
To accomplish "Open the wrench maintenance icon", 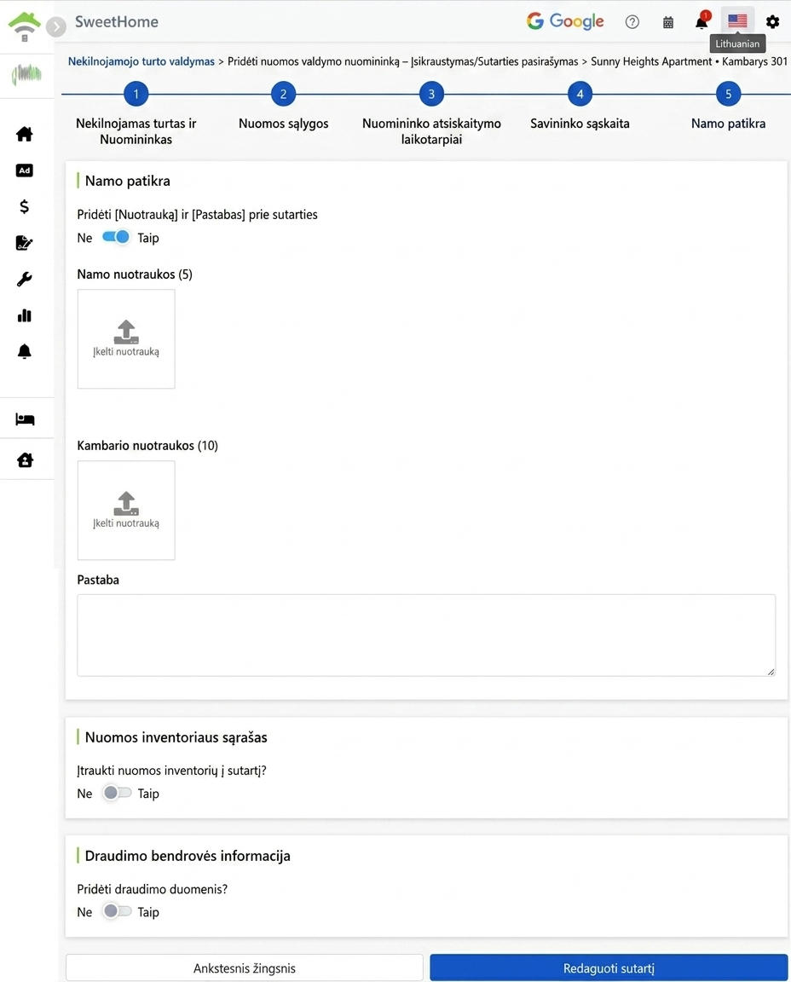I will pyautogui.click(x=25, y=279).
